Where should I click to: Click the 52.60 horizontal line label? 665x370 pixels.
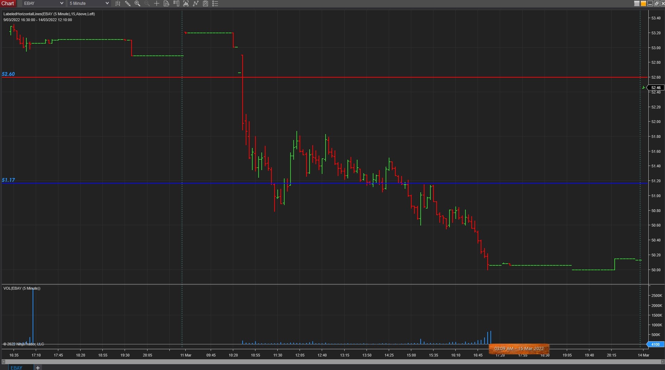click(x=8, y=74)
